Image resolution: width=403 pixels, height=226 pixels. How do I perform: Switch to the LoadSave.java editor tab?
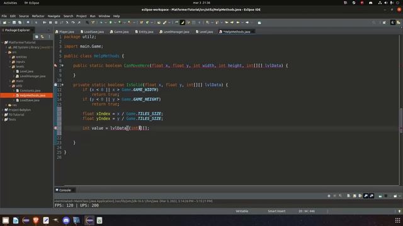point(93,32)
